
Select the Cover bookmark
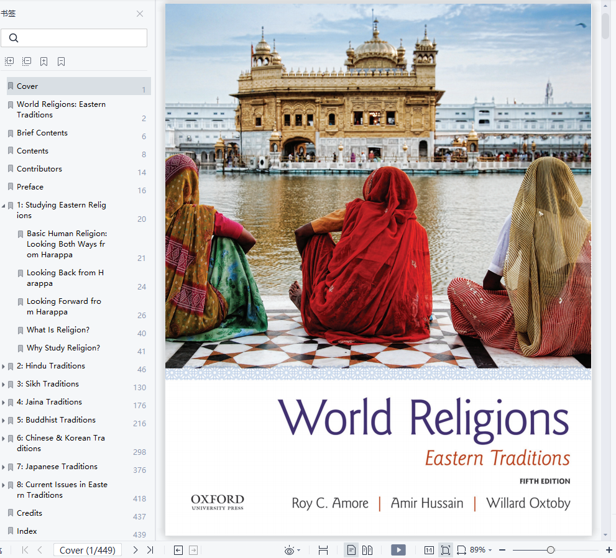79,86
